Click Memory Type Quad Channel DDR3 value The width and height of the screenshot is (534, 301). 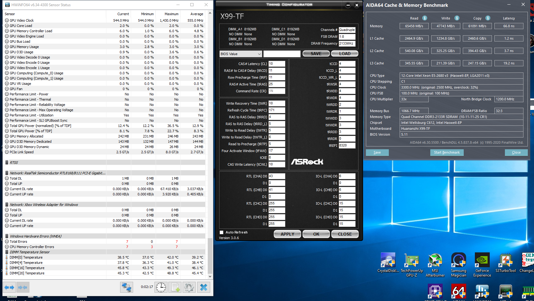(x=462, y=117)
